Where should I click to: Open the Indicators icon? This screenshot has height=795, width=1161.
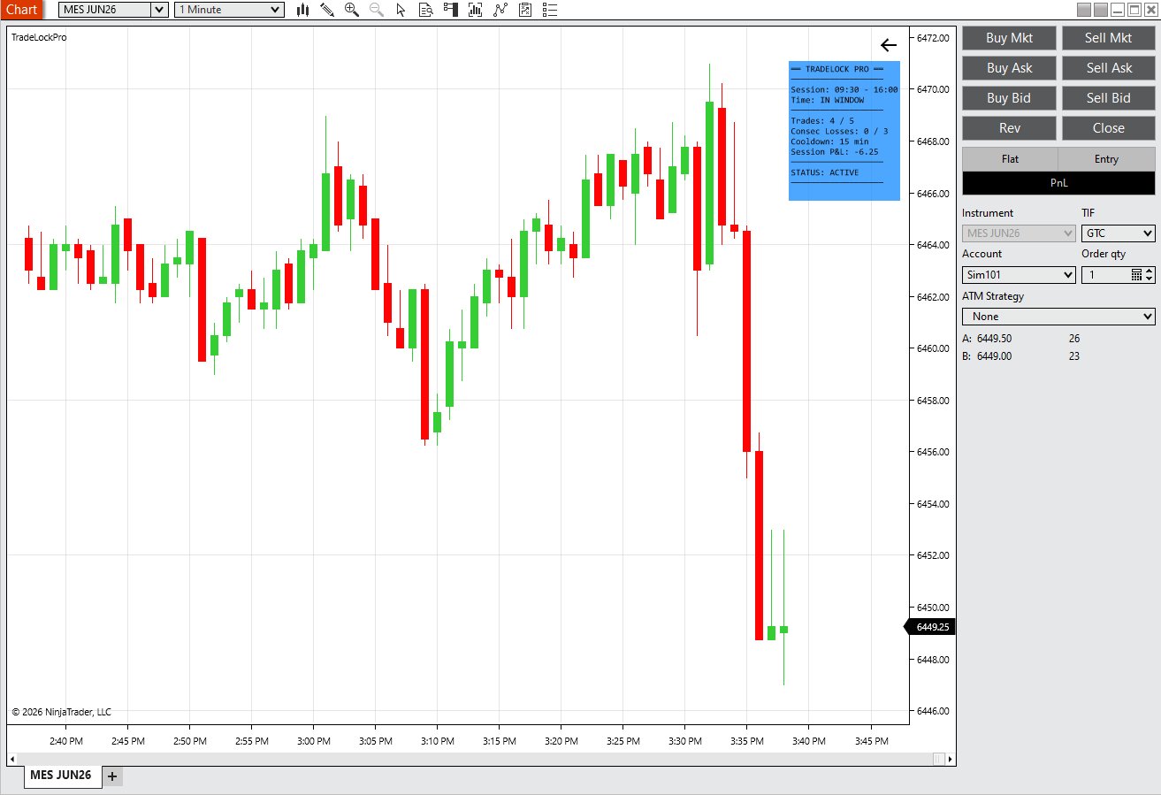pos(476,10)
